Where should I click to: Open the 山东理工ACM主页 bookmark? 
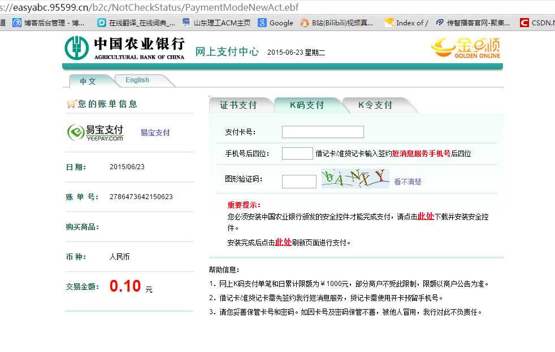[x=216, y=23]
